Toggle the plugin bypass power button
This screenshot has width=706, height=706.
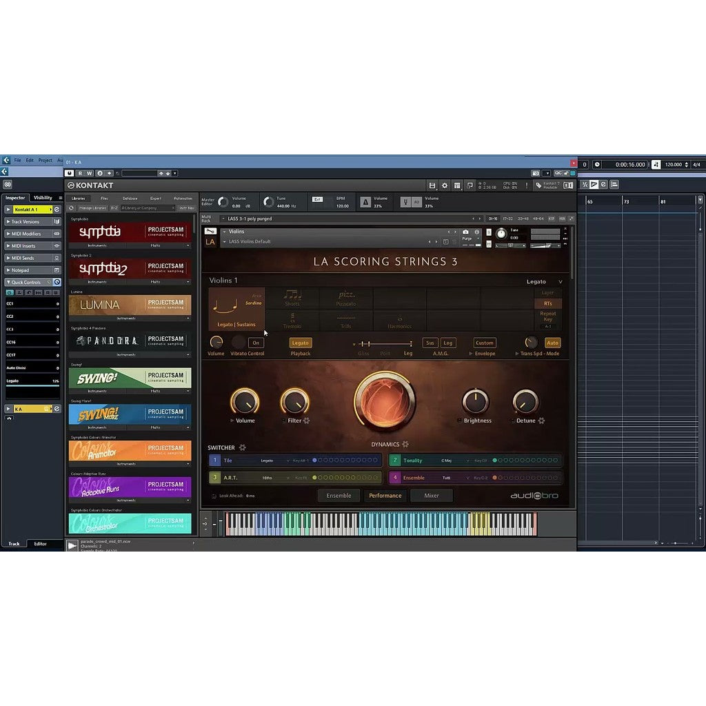[x=70, y=173]
